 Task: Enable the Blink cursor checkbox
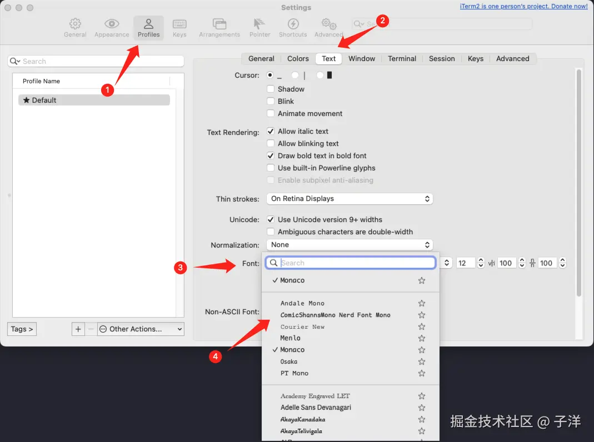click(271, 101)
